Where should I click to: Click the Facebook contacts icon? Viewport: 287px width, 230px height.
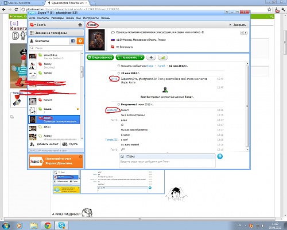[73, 41]
